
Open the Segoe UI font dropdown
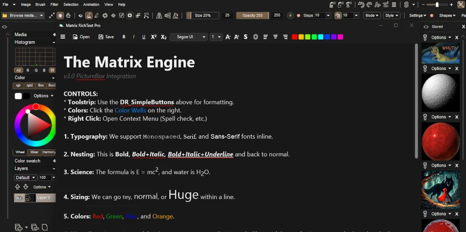click(190, 37)
